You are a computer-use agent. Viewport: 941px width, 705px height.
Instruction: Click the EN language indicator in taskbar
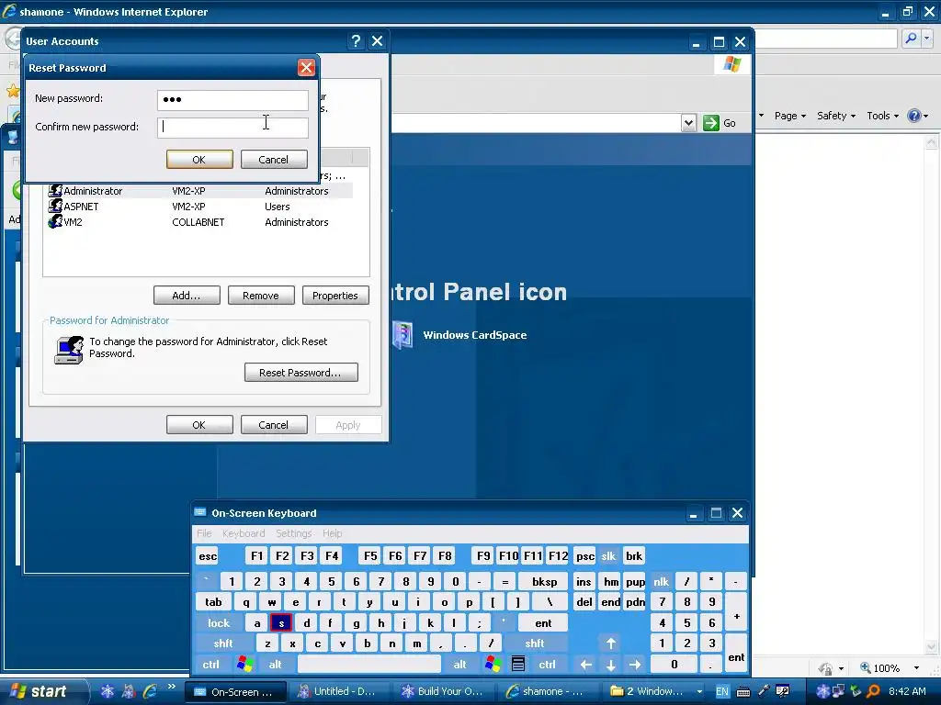[x=722, y=691]
